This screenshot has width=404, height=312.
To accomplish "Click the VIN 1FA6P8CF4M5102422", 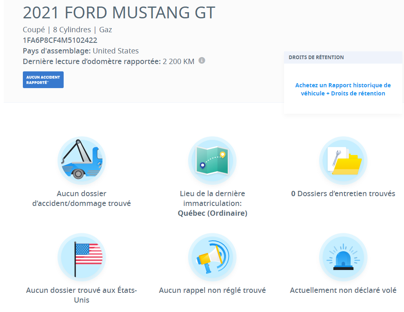I will [60, 40].
